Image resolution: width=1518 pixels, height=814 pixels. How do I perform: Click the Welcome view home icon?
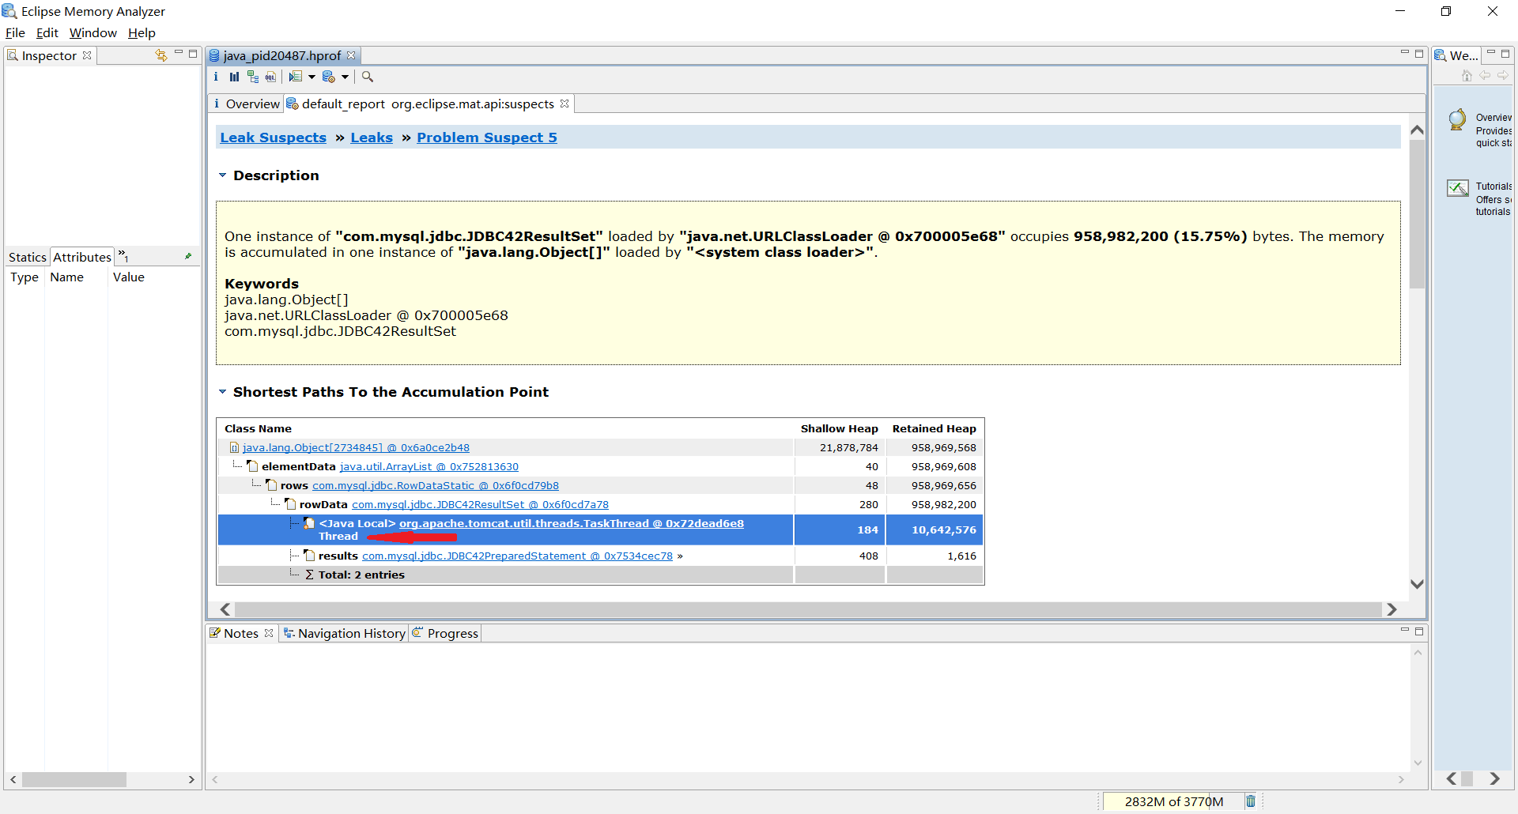coord(1467,76)
